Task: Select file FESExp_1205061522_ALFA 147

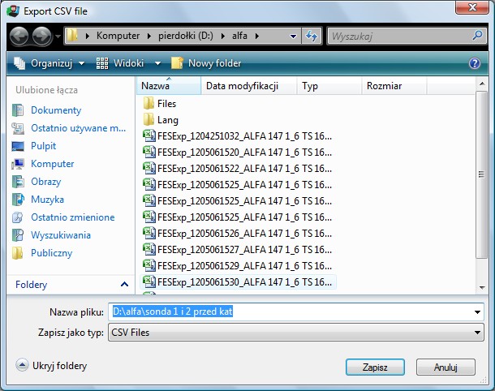Action: pyautogui.click(x=238, y=169)
